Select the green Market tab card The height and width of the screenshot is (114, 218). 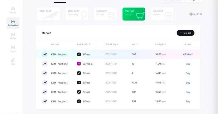pos(134,14)
